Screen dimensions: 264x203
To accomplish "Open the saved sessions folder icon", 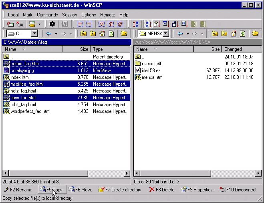I will coord(32,24).
